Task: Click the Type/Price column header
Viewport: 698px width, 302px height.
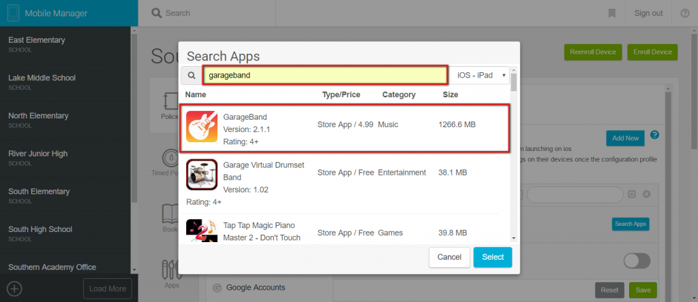Action: point(341,95)
